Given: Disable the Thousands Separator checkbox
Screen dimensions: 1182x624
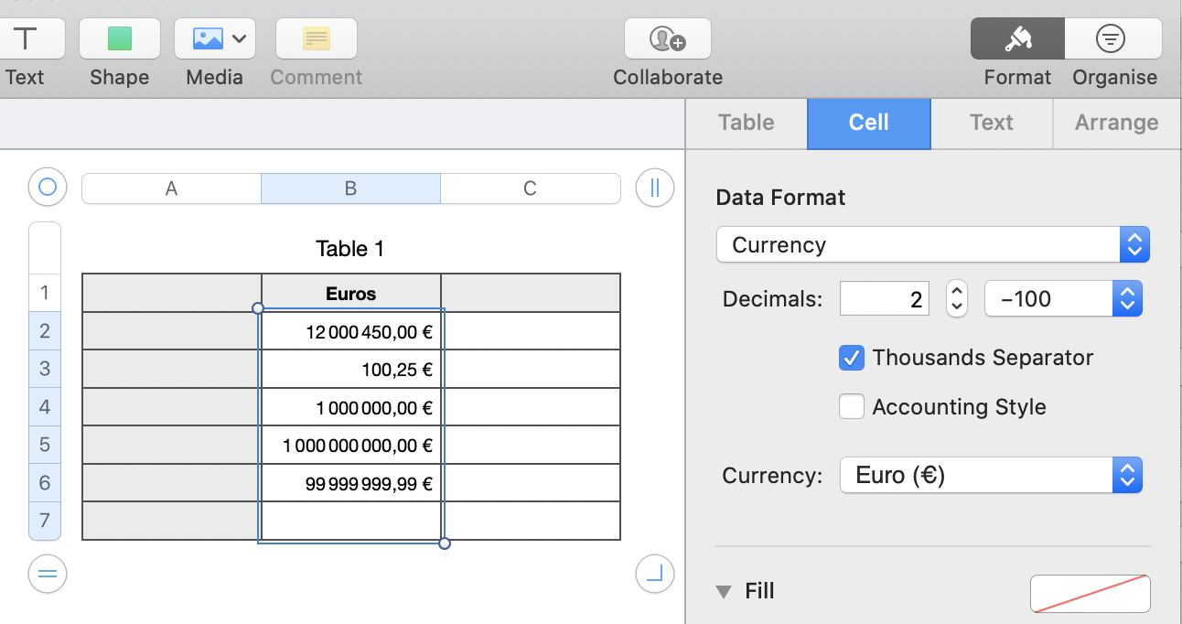Looking at the screenshot, I should coord(852,358).
